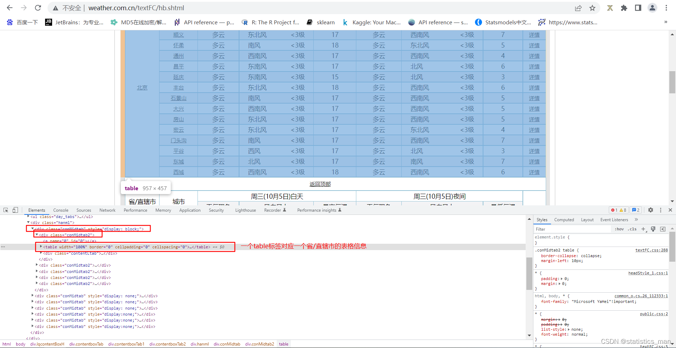Open the share page icon in address bar
676x348 pixels.
click(578, 8)
